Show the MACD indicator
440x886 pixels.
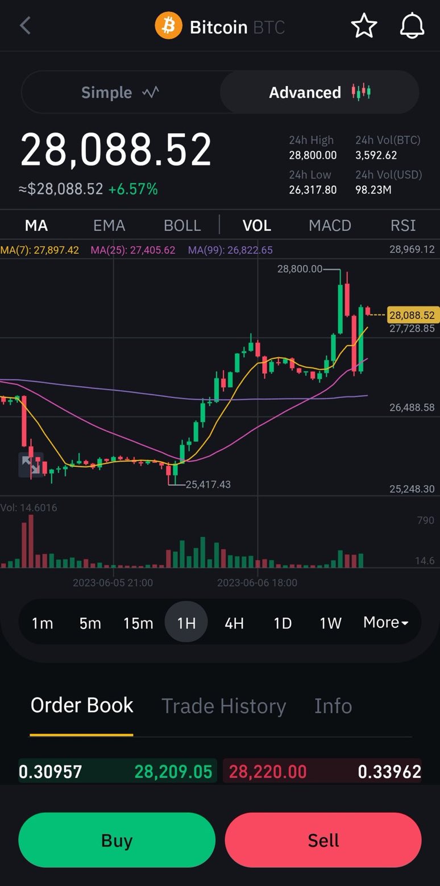coord(330,226)
